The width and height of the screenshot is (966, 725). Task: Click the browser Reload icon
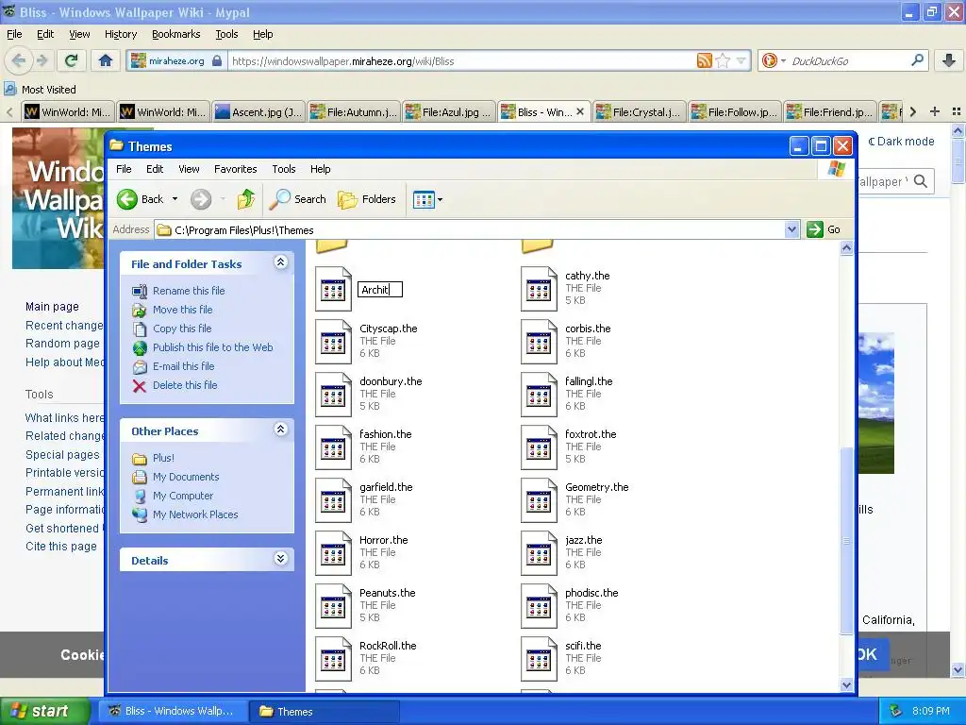coord(71,60)
